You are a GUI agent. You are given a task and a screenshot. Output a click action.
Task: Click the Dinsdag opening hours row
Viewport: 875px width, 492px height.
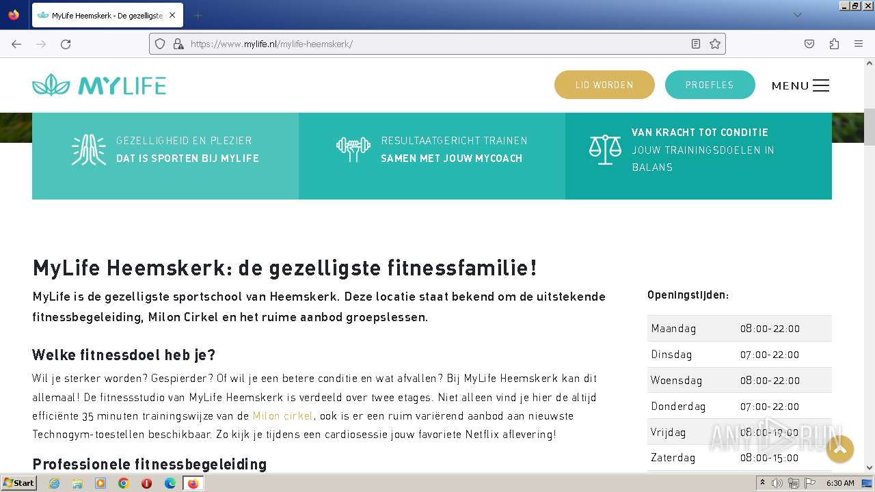[x=740, y=354]
